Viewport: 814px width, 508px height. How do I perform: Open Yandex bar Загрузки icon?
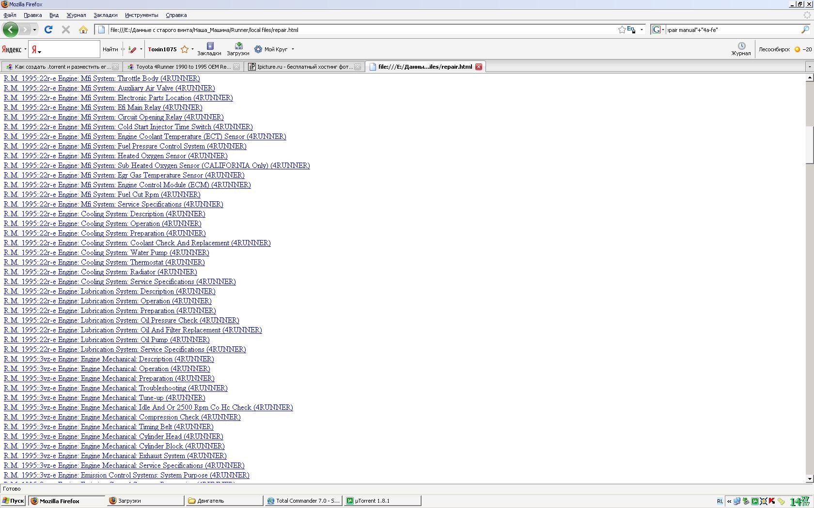point(238,49)
